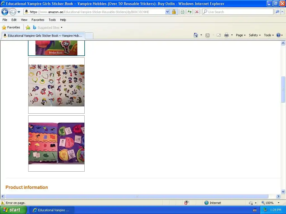The image size is (286, 214).
Task: Open the Tools command bar menu
Action: coord(269,35)
